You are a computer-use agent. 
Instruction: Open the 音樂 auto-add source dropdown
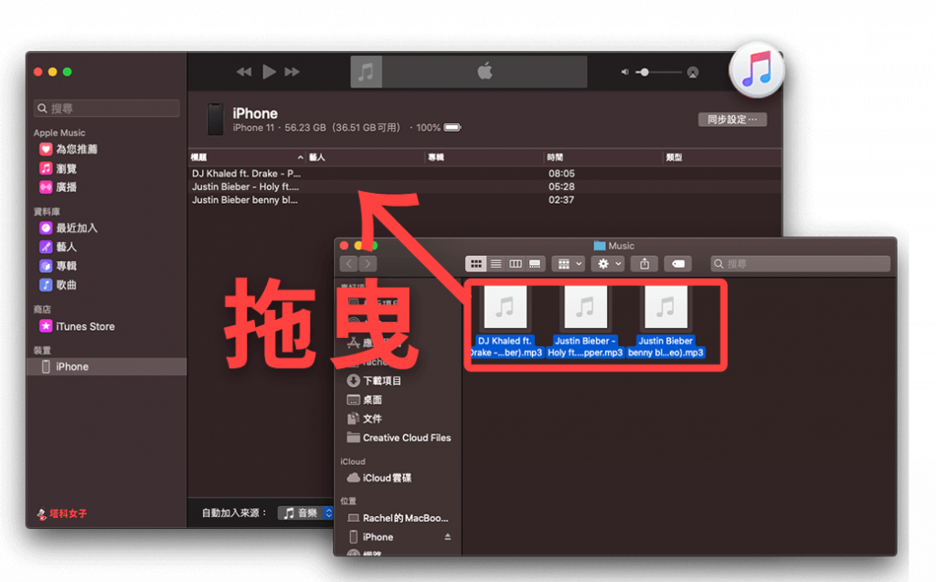tap(305, 513)
